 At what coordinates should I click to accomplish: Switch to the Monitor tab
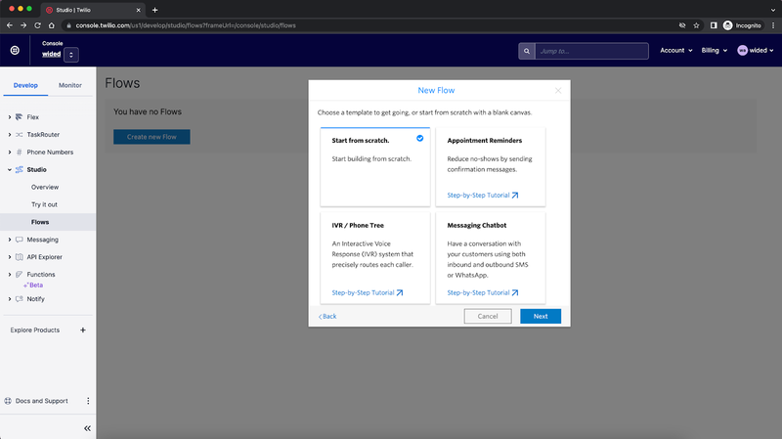click(69, 85)
